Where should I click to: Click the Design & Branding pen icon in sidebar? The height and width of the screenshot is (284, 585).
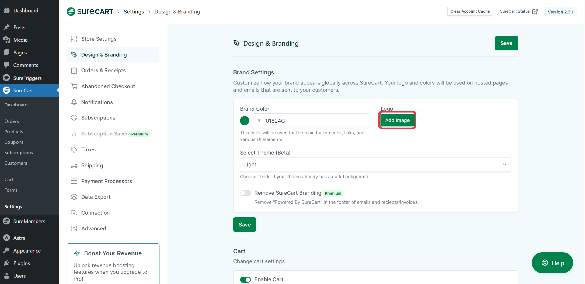[74, 55]
